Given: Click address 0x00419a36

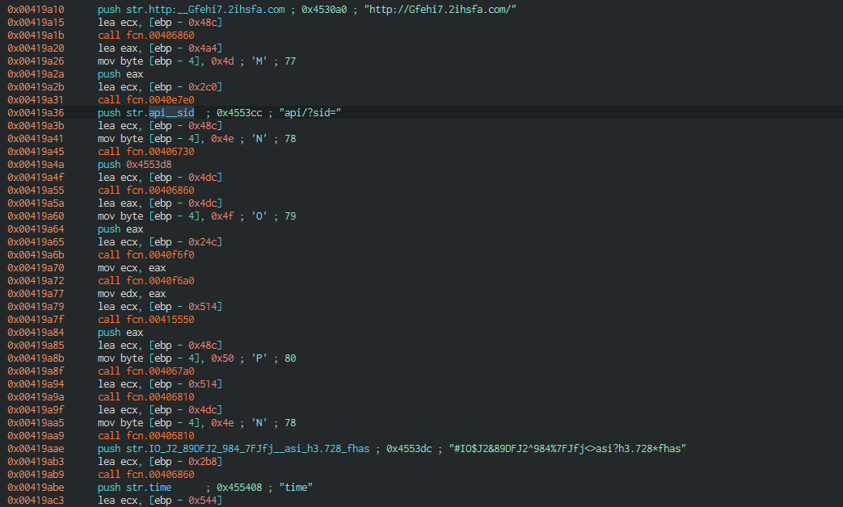Looking at the screenshot, I should (36, 112).
